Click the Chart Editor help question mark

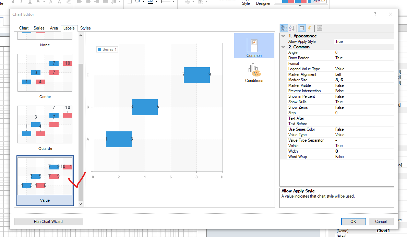pos(375,14)
